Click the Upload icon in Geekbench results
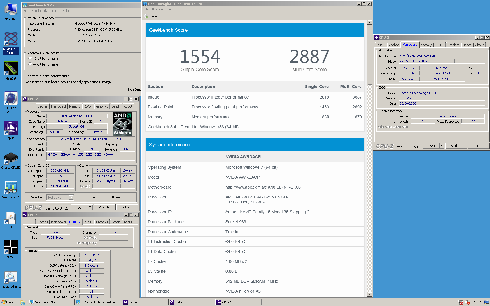490x306 pixels. (146, 17)
